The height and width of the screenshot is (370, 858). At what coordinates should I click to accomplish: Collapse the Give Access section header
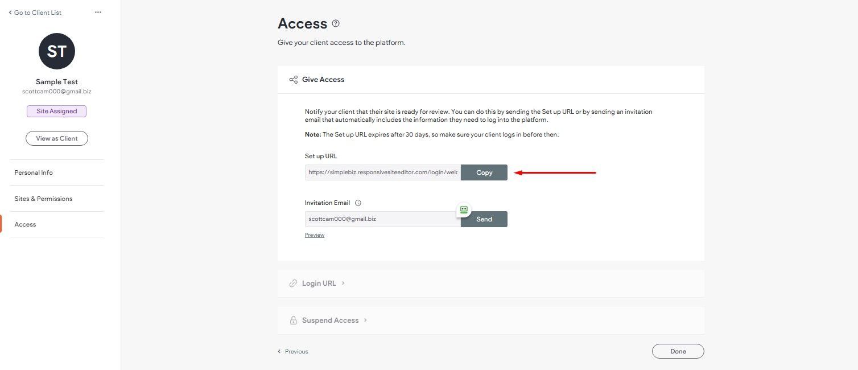click(491, 80)
